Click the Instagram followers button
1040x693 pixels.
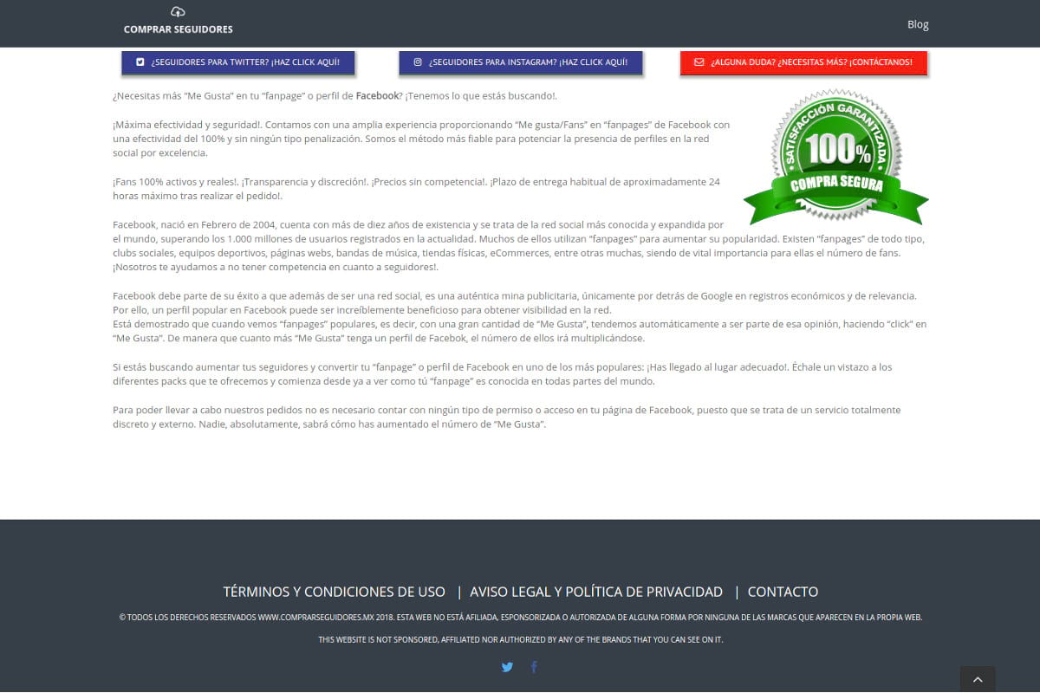(x=521, y=62)
